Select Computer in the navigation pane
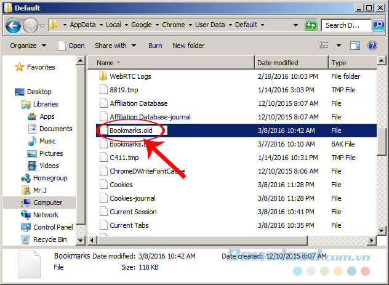This screenshot has width=389, height=285. 47,203
